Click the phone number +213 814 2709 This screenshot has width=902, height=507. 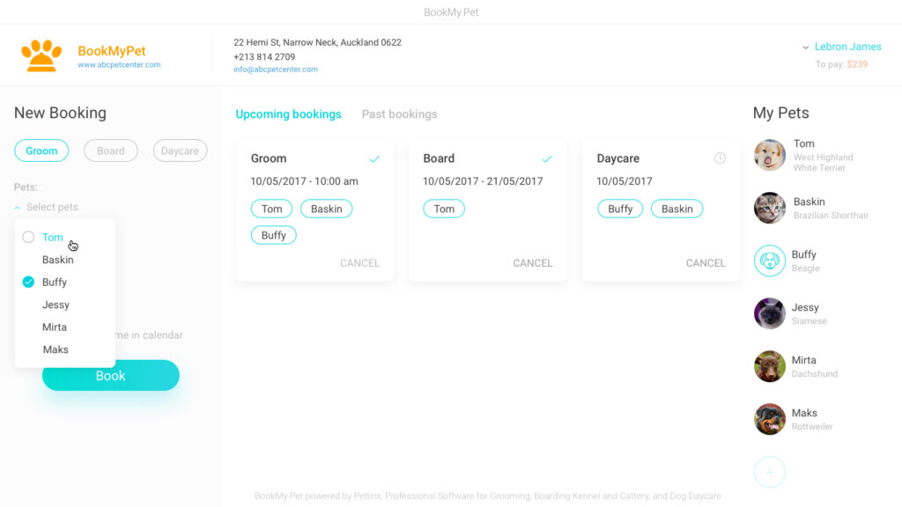(x=264, y=57)
